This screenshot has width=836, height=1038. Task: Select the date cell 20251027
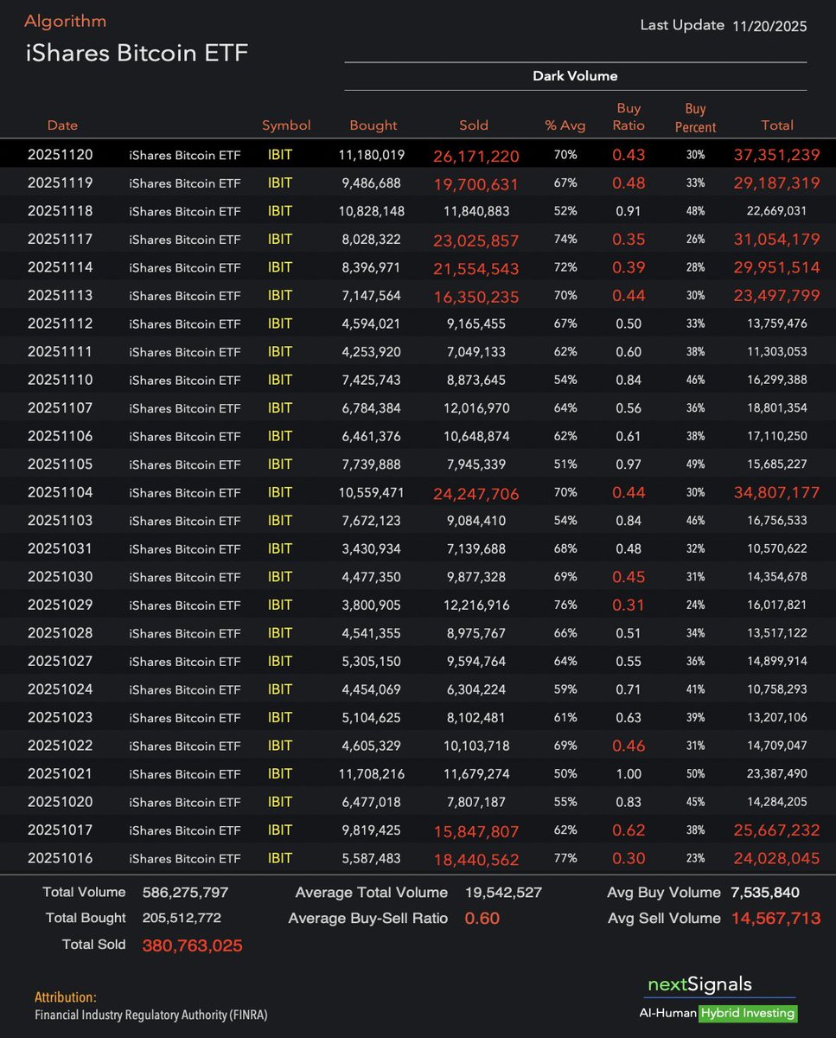tap(61, 661)
